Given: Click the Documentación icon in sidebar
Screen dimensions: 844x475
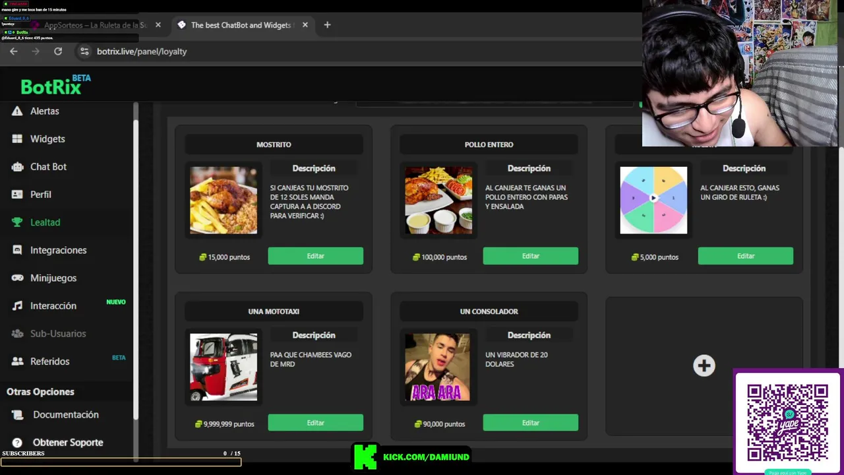Looking at the screenshot, I should (x=17, y=414).
